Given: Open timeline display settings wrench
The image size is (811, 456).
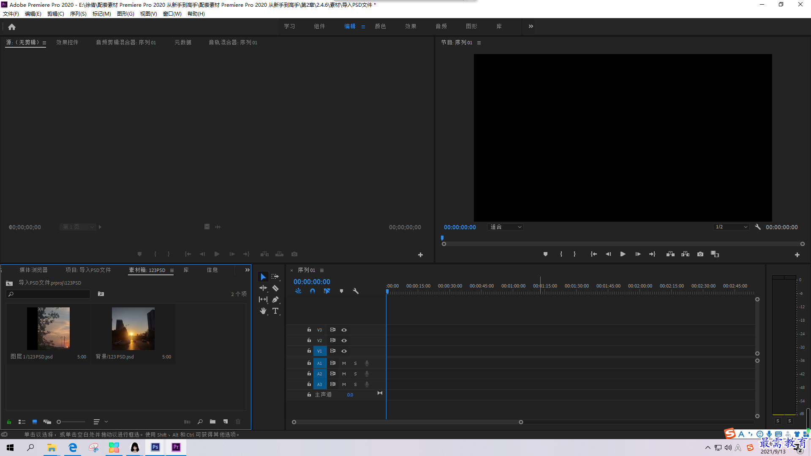Looking at the screenshot, I should tap(356, 291).
